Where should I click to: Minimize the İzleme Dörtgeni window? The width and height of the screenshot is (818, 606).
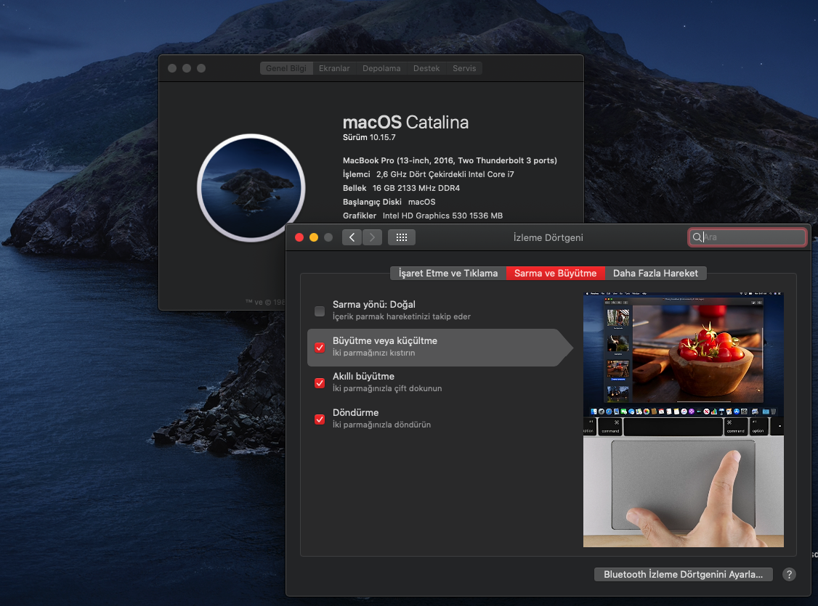[314, 237]
